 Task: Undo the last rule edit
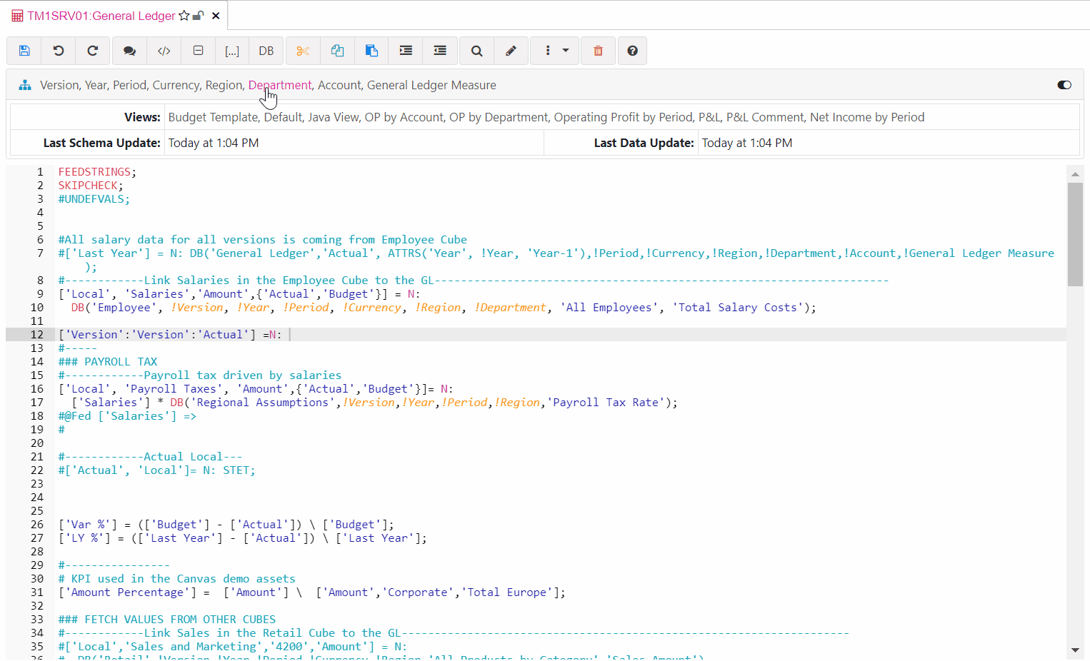58,51
